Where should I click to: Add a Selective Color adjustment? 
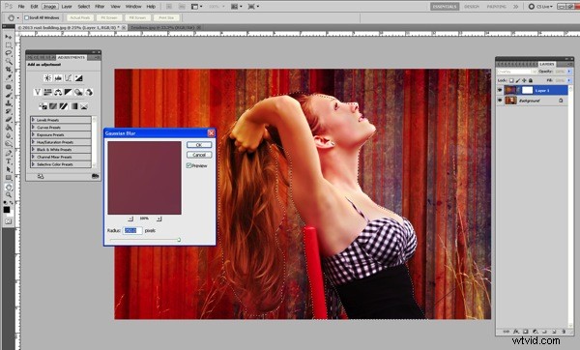pyautogui.click(x=85, y=106)
